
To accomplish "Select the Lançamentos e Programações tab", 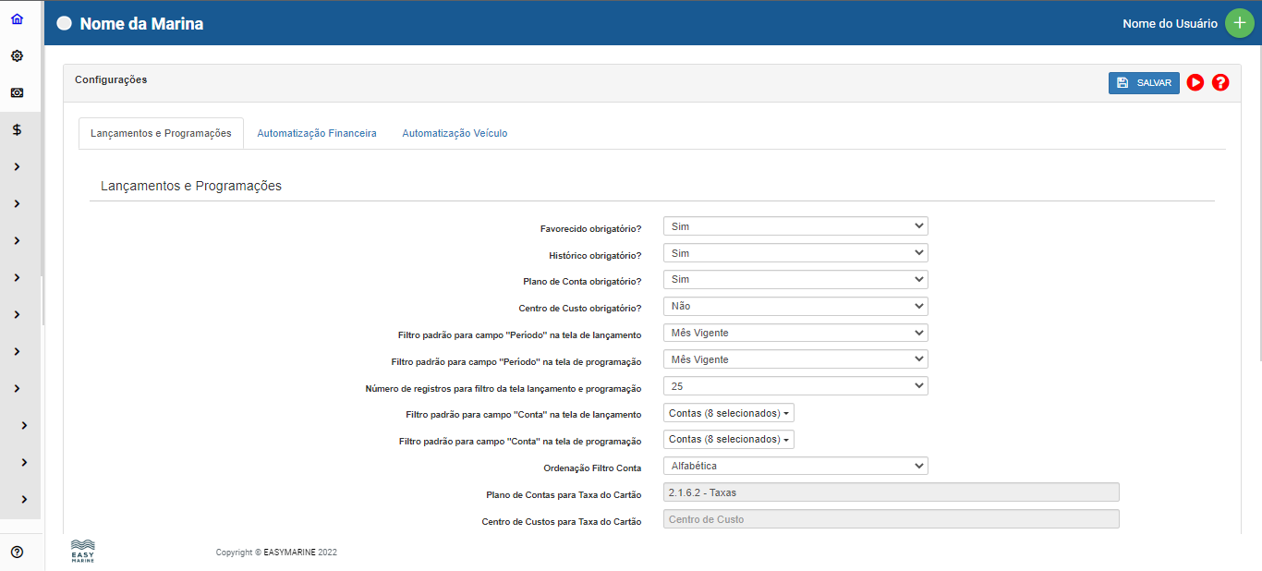I will (x=161, y=133).
